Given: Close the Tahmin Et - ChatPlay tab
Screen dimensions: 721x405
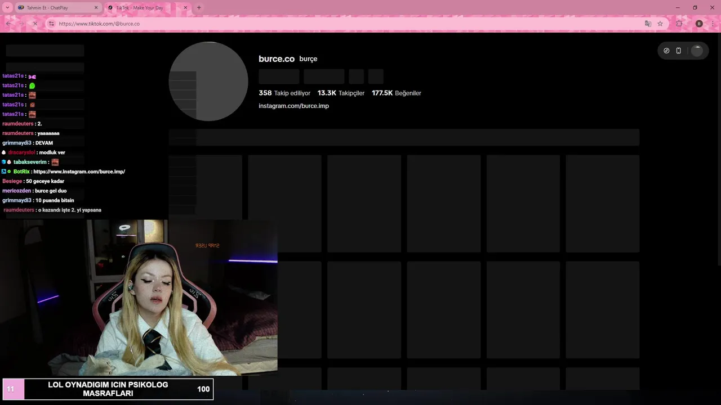Looking at the screenshot, I should tap(96, 8).
